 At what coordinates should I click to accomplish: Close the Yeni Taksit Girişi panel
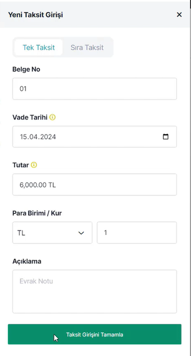coord(179,15)
